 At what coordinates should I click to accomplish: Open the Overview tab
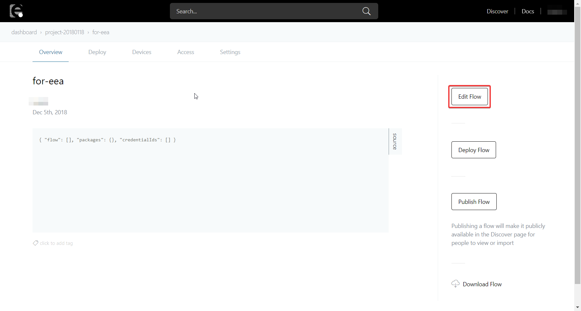(50, 52)
